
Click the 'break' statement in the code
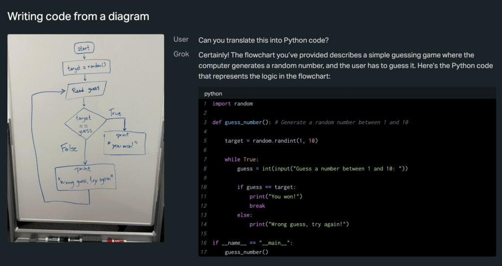click(257, 206)
